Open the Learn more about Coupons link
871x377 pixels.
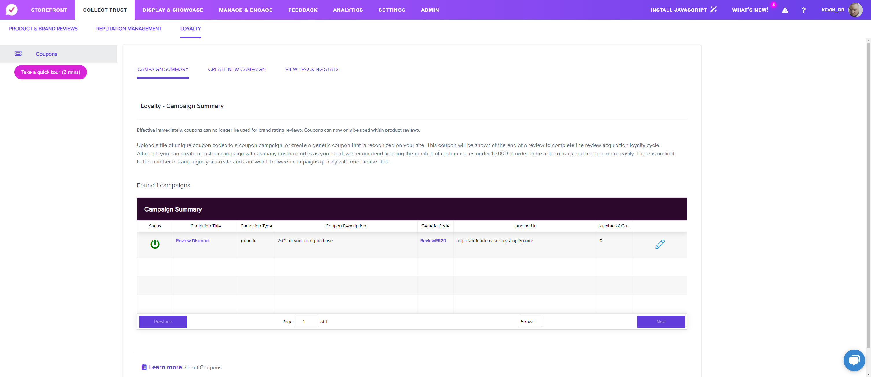click(165, 367)
